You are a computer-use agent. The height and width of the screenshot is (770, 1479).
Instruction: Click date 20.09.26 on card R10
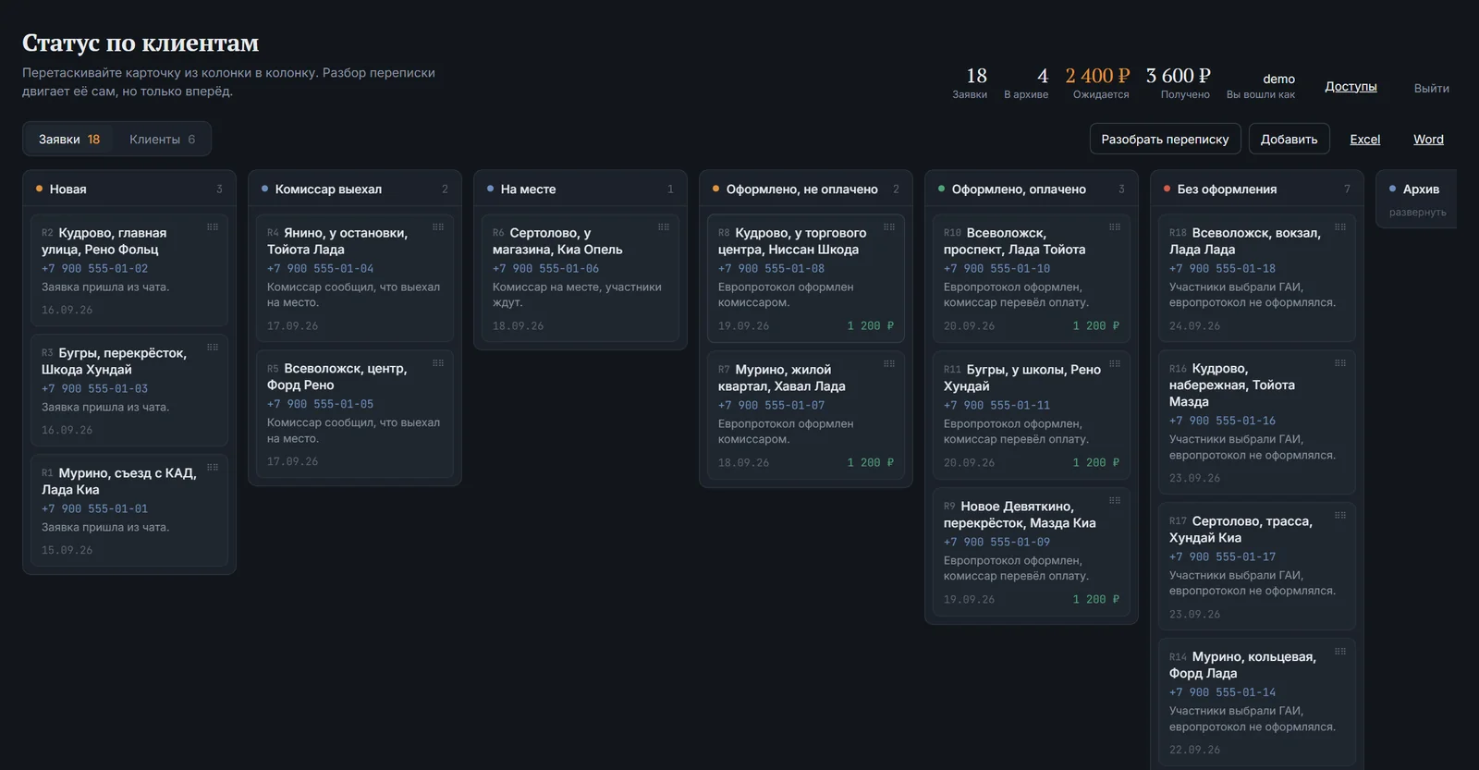pos(969,326)
